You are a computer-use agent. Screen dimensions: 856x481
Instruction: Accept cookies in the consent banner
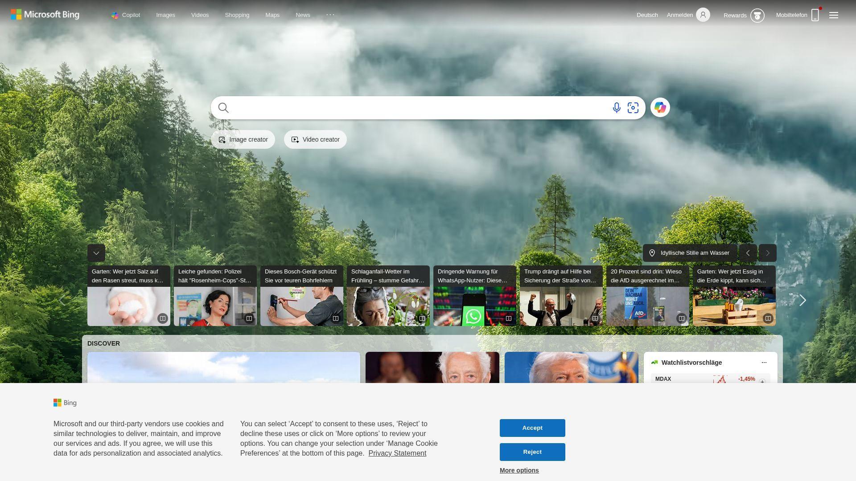tap(532, 428)
